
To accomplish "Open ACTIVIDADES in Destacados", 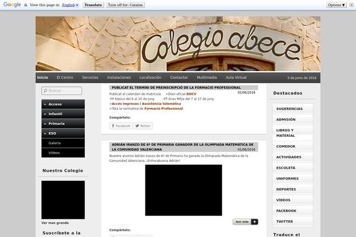I will tap(293, 157).
